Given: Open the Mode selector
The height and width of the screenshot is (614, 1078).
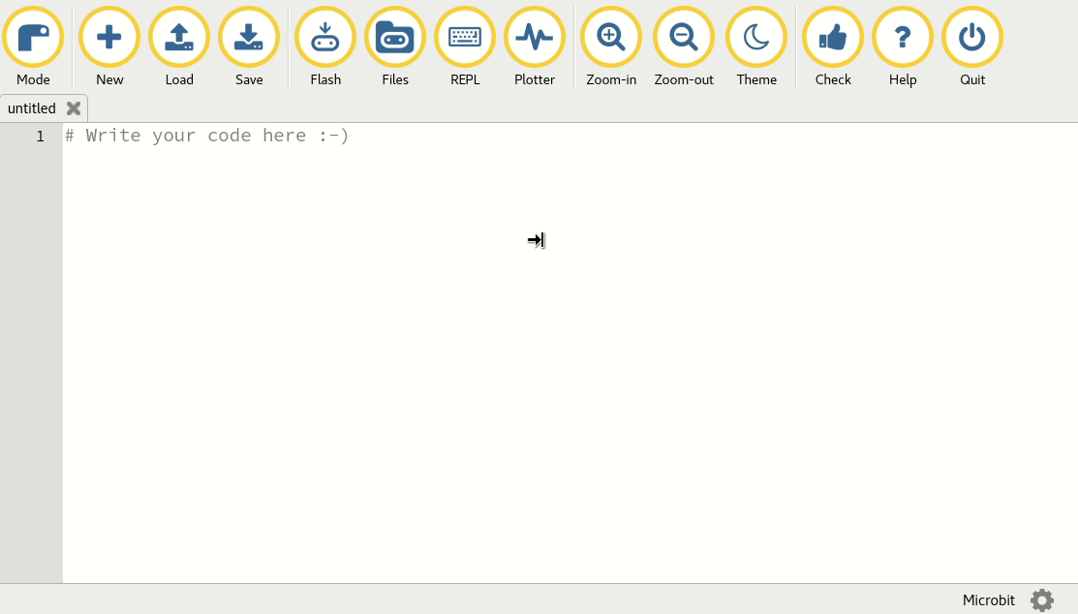Looking at the screenshot, I should (x=33, y=39).
